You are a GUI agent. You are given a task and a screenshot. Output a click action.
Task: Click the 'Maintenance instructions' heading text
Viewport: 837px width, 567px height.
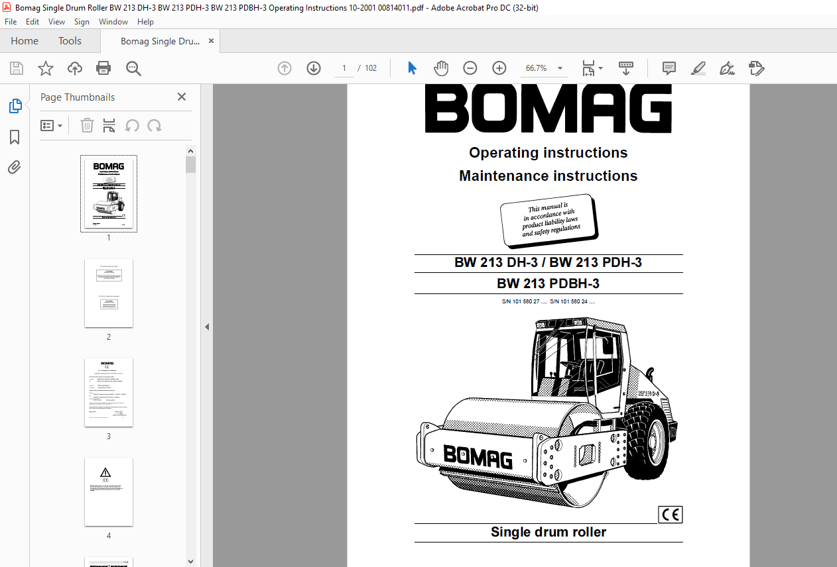[548, 176]
